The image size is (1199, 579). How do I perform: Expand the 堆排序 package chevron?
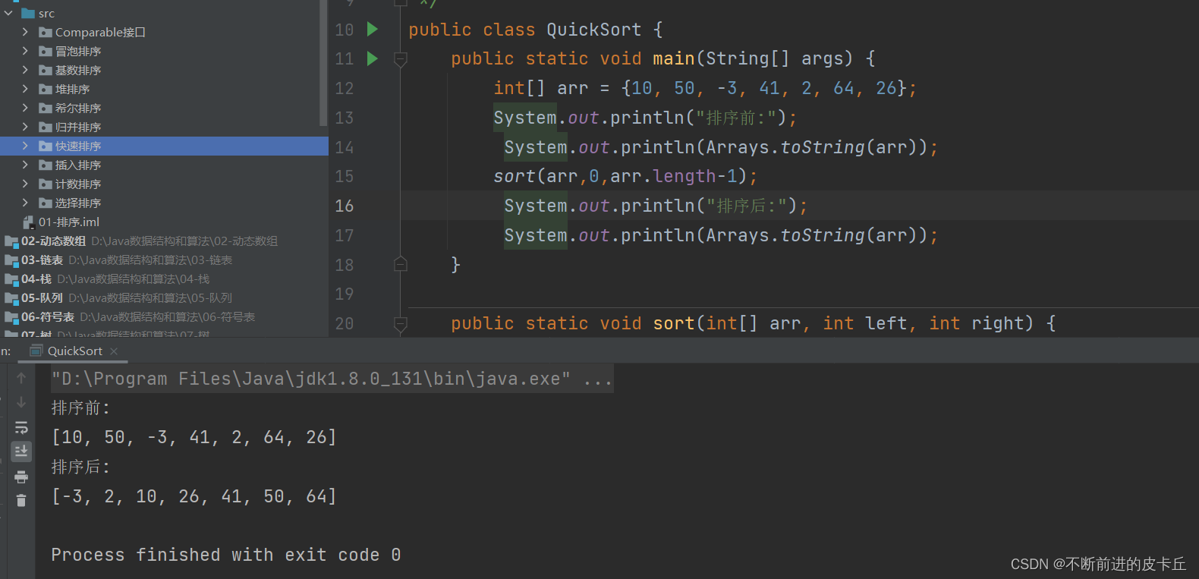point(25,89)
